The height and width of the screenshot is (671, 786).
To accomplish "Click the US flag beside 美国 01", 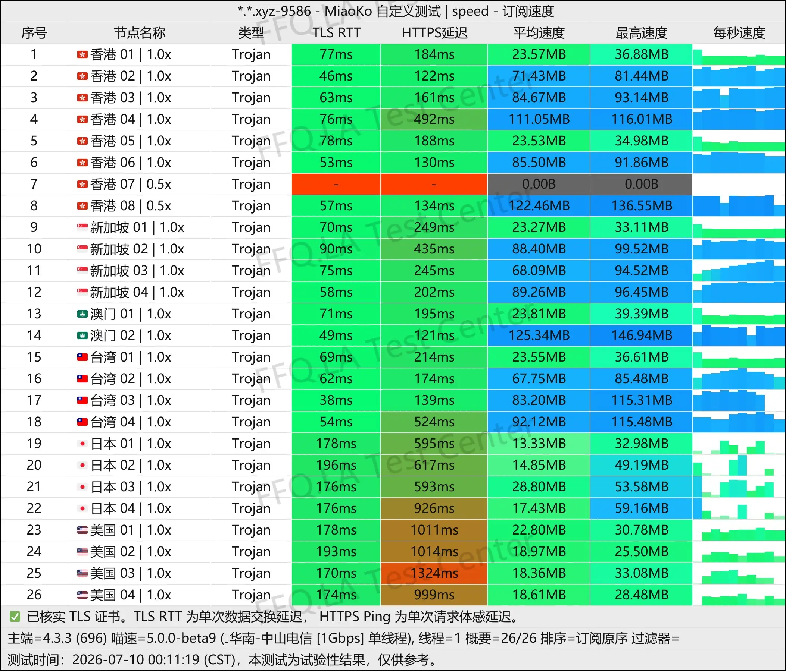I will point(82,530).
